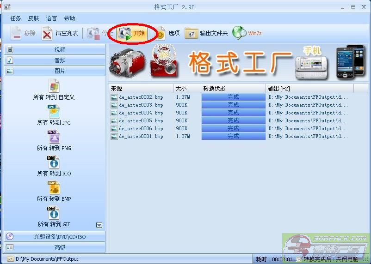Choose the 所有 转到 JPG converter

pyautogui.click(x=54, y=115)
